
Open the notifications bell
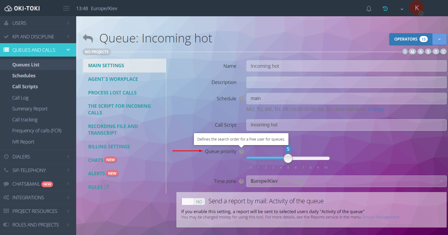coord(369,9)
